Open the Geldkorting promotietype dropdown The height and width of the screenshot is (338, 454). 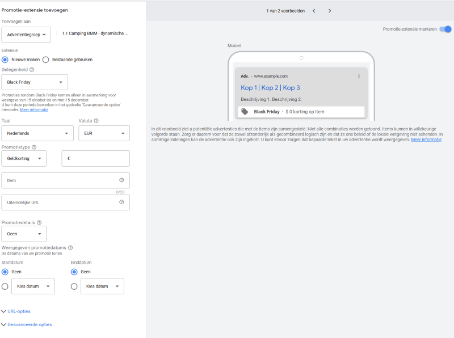(24, 158)
